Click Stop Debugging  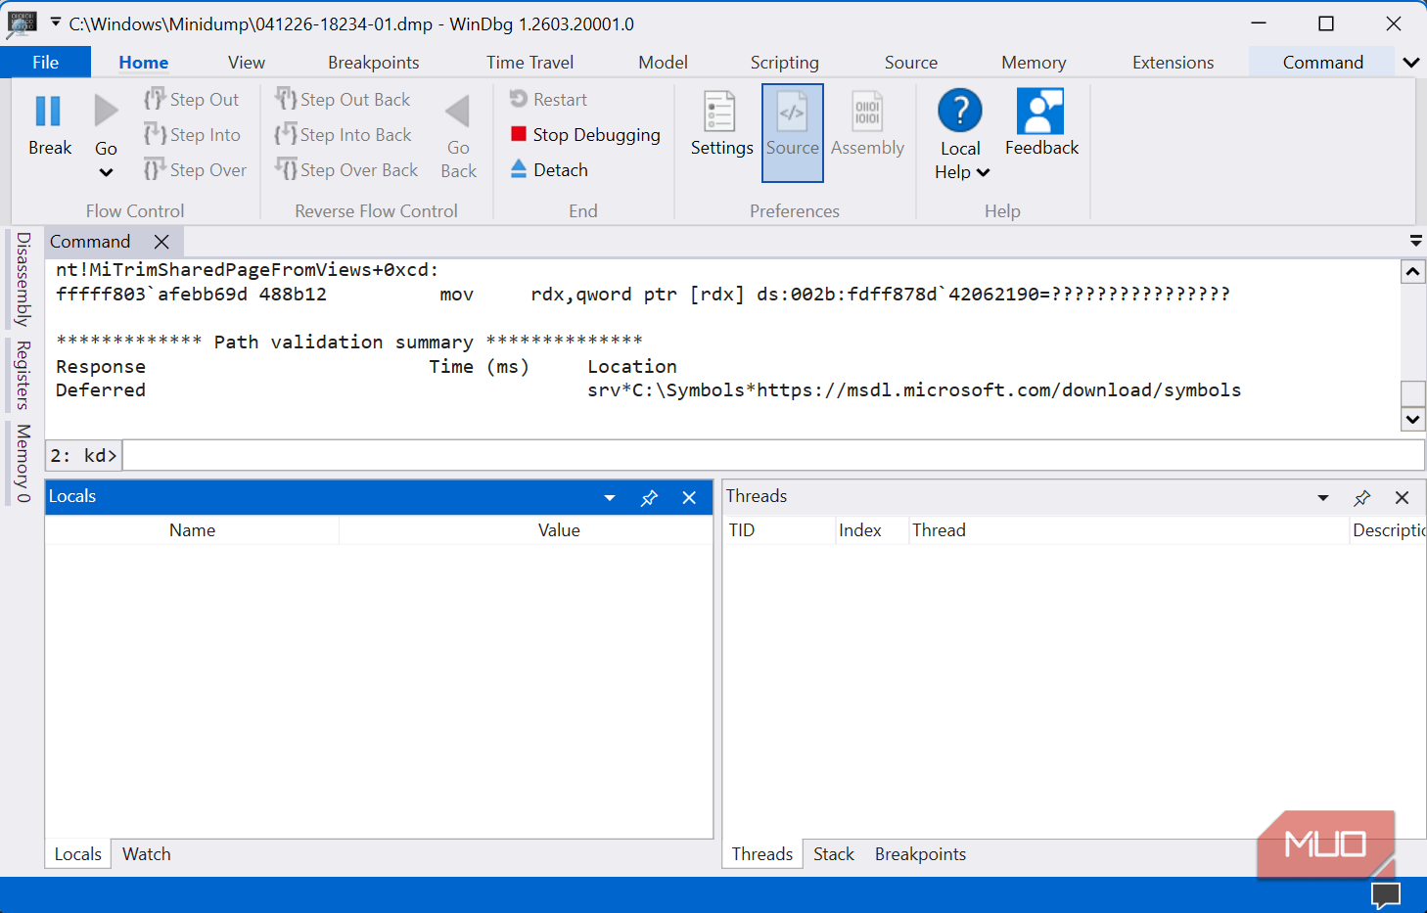click(x=585, y=134)
